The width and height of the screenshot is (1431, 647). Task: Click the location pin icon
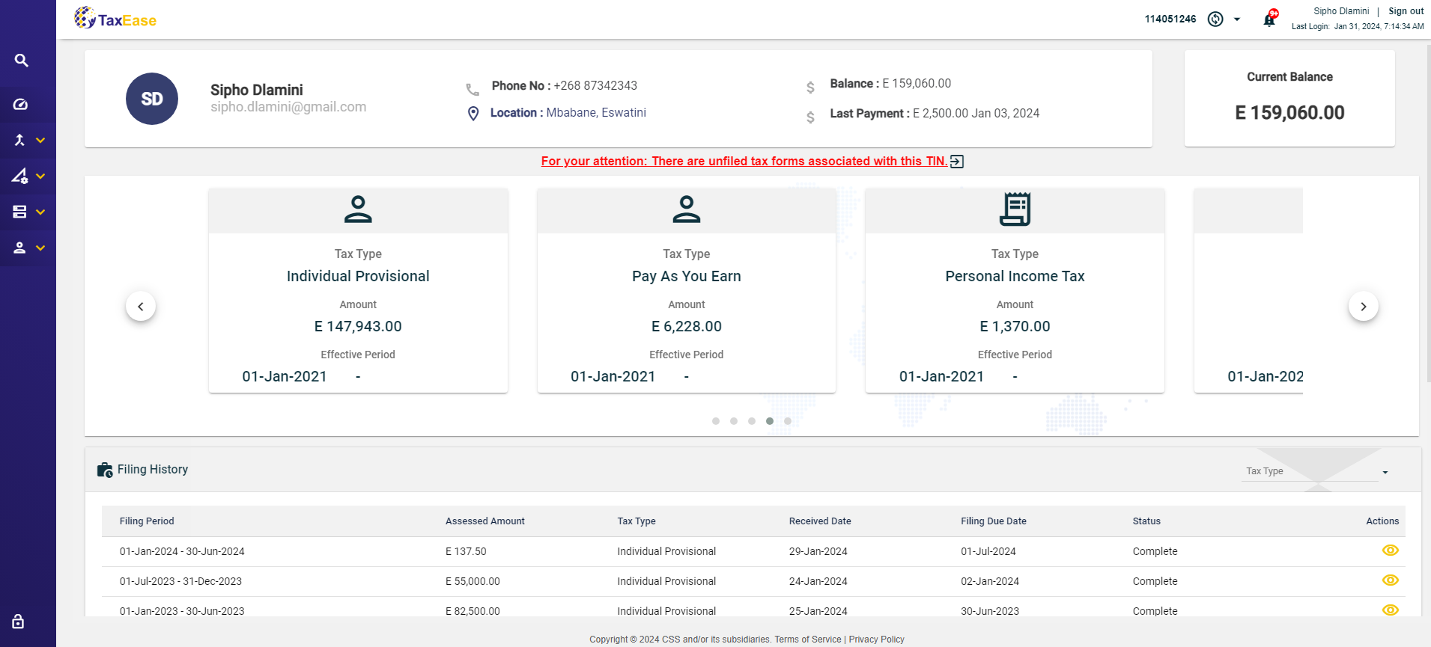(473, 114)
